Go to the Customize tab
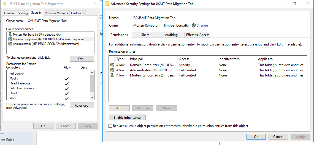Image resolution: width=314 pixels, height=145 pixels. point(78,13)
